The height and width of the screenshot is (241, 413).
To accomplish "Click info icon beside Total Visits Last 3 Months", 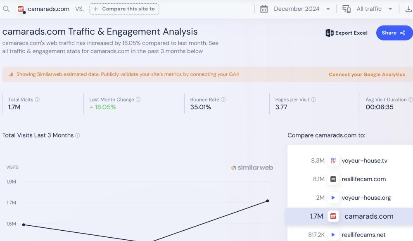I will [x=78, y=135].
